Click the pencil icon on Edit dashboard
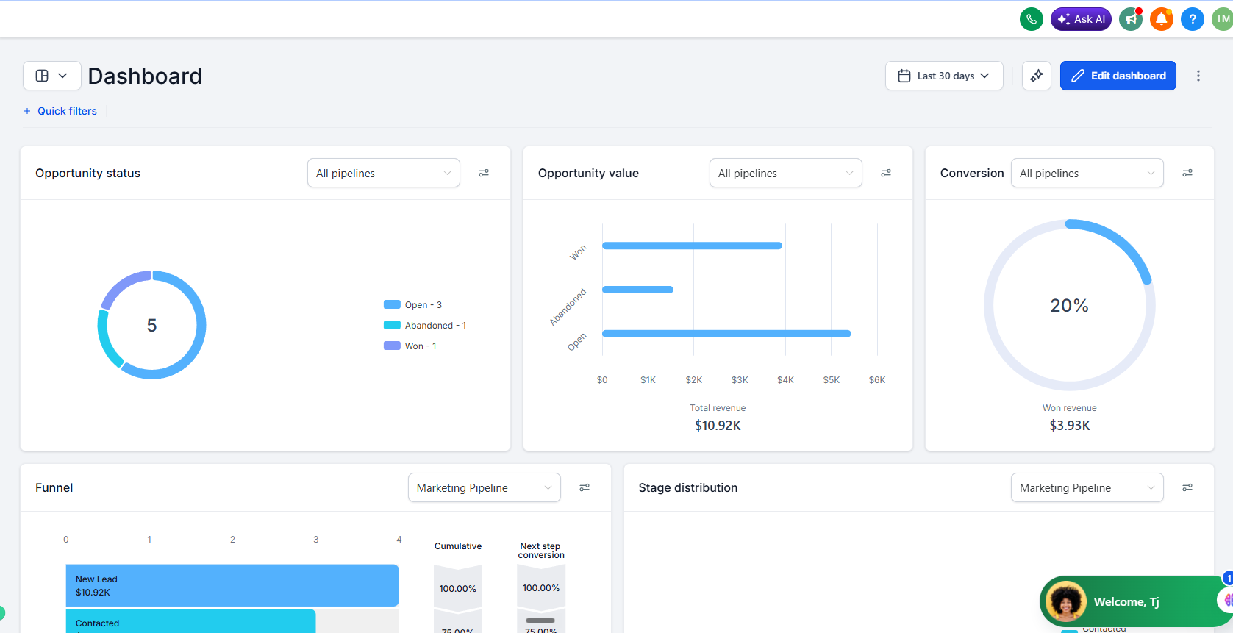This screenshot has height=633, width=1233. 1078,76
